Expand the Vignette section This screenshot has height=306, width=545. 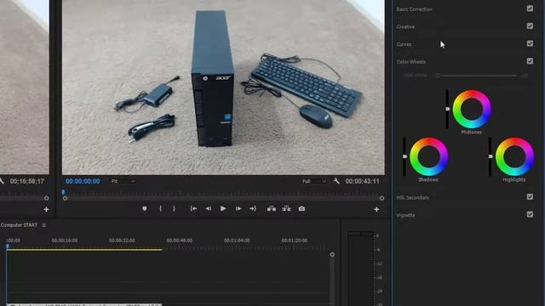point(405,215)
